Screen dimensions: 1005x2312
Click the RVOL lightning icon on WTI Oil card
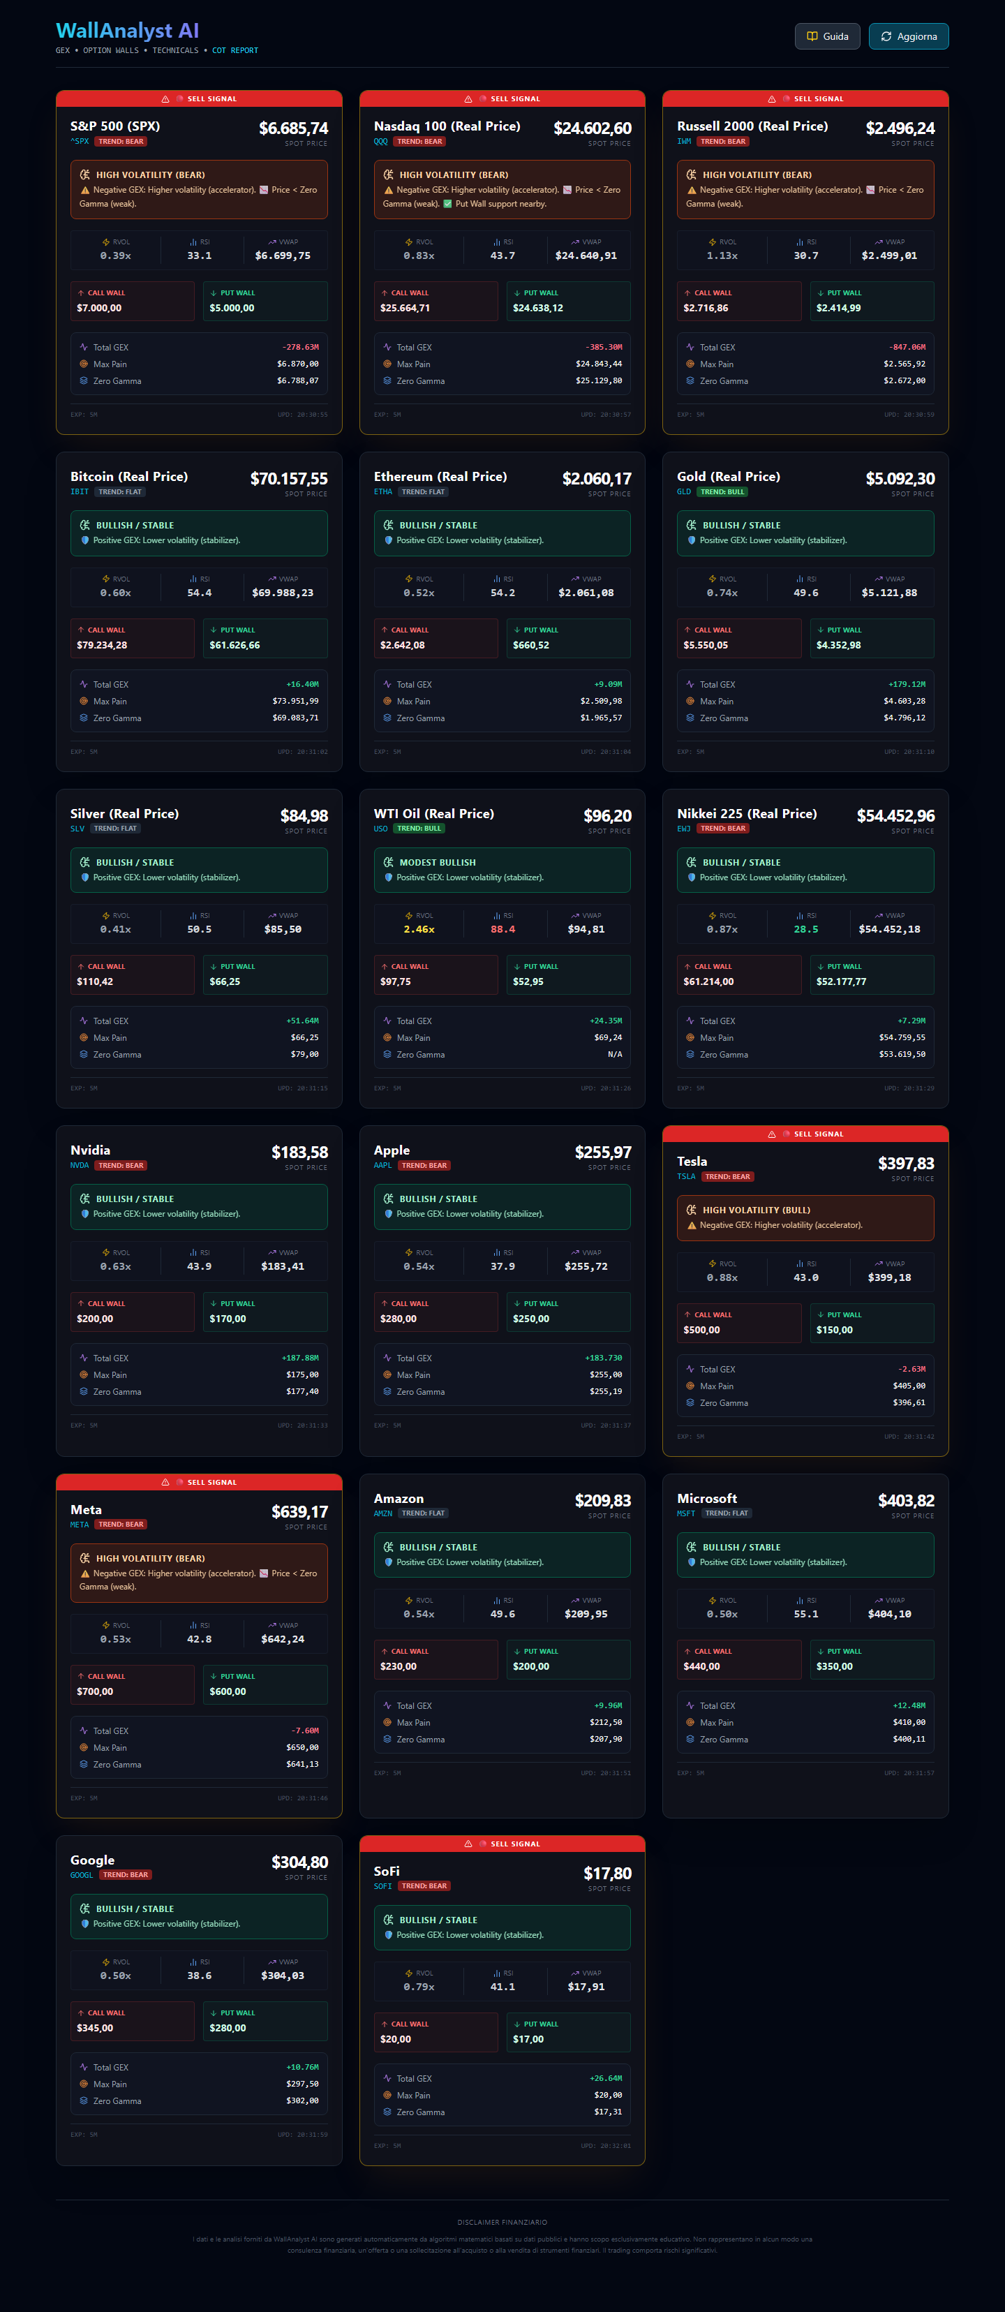click(409, 915)
